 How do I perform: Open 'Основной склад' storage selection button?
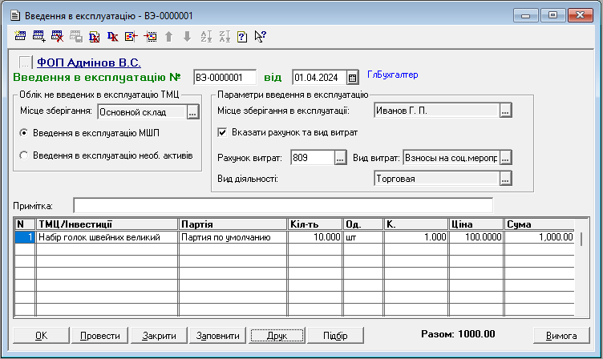tap(192, 113)
